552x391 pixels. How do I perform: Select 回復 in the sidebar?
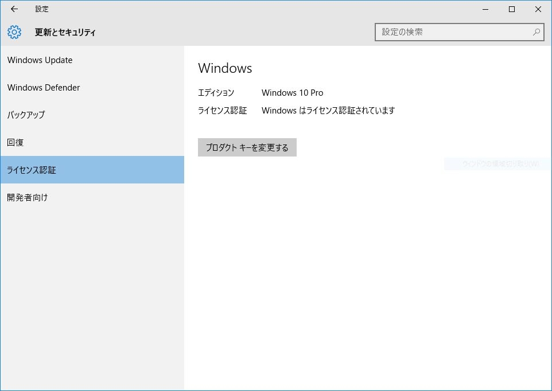click(92, 142)
